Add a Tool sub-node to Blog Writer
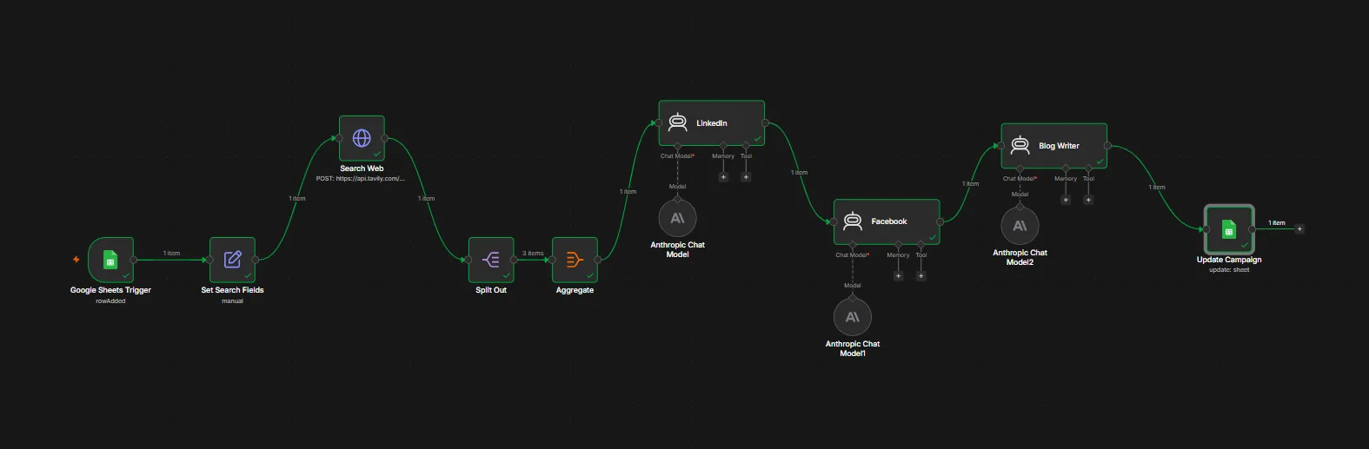The height and width of the screenshot is (449, 1369). (x=1088, y=200)
